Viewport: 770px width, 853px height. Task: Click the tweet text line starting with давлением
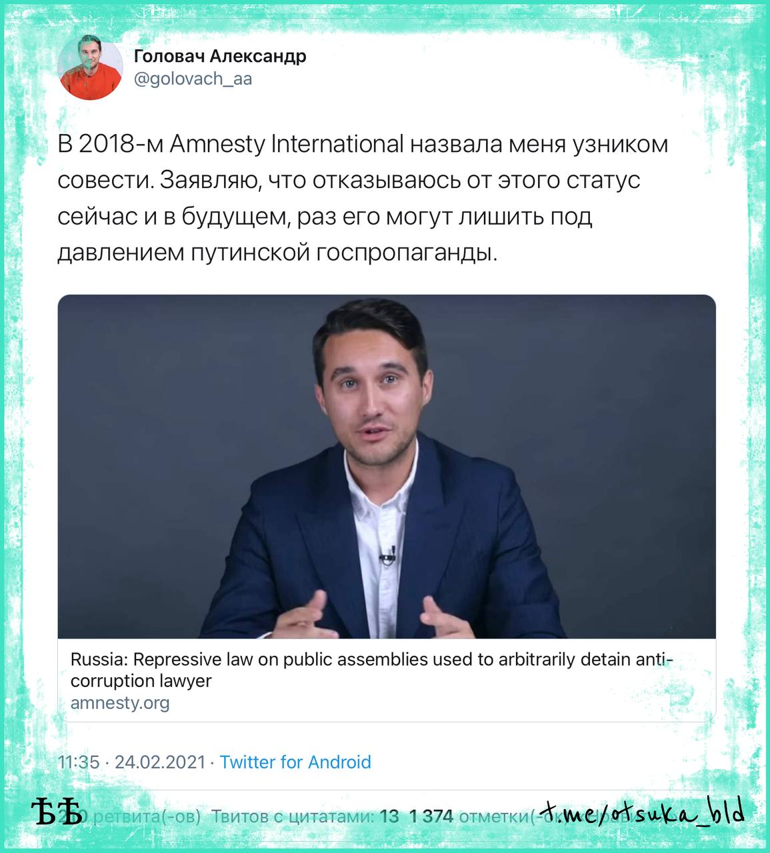pyautogui.click(x=277, y=253)
